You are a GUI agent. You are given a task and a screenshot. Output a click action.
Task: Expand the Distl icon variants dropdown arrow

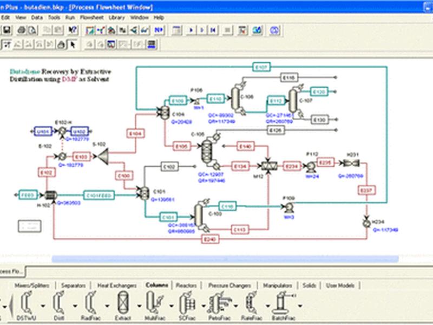click(75, 305)
